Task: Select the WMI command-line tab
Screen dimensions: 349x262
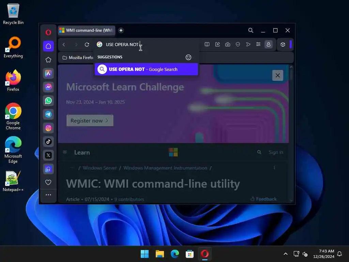Action: pos(87,30)
